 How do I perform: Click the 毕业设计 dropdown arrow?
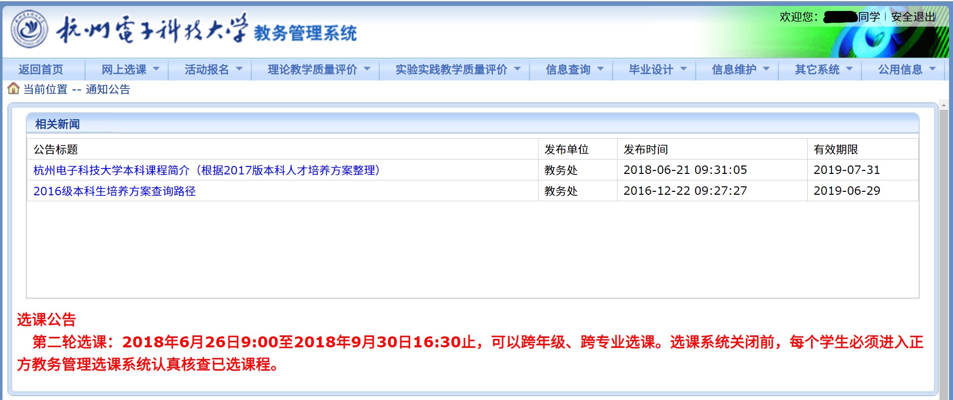683,69
